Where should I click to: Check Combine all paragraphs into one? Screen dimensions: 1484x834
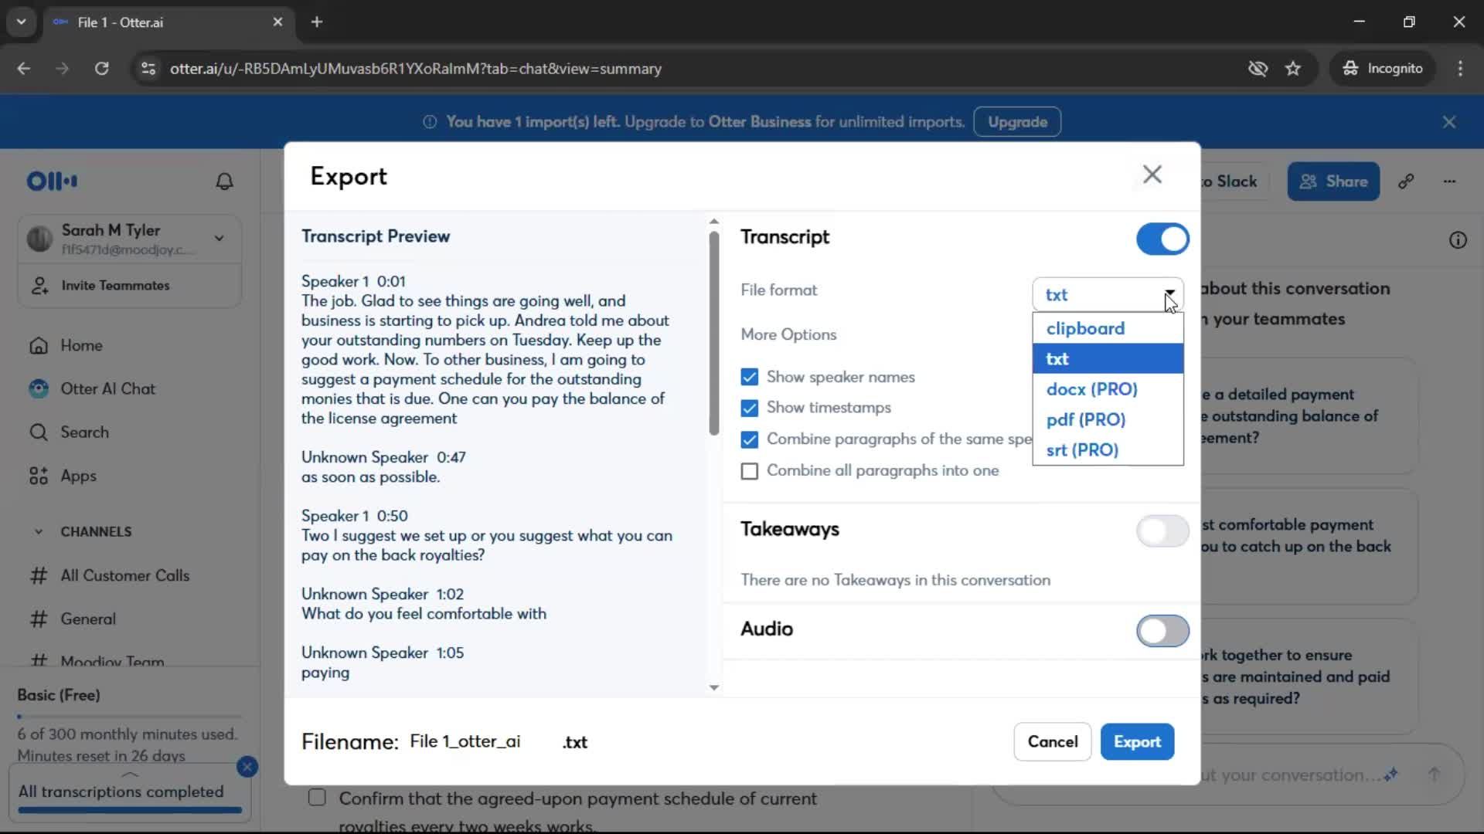click(x=749, y=471)
